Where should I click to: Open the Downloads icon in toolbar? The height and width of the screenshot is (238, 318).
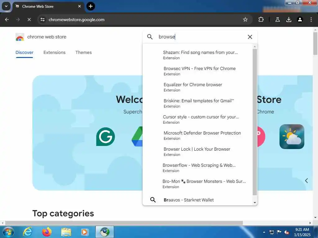point(289,20)
